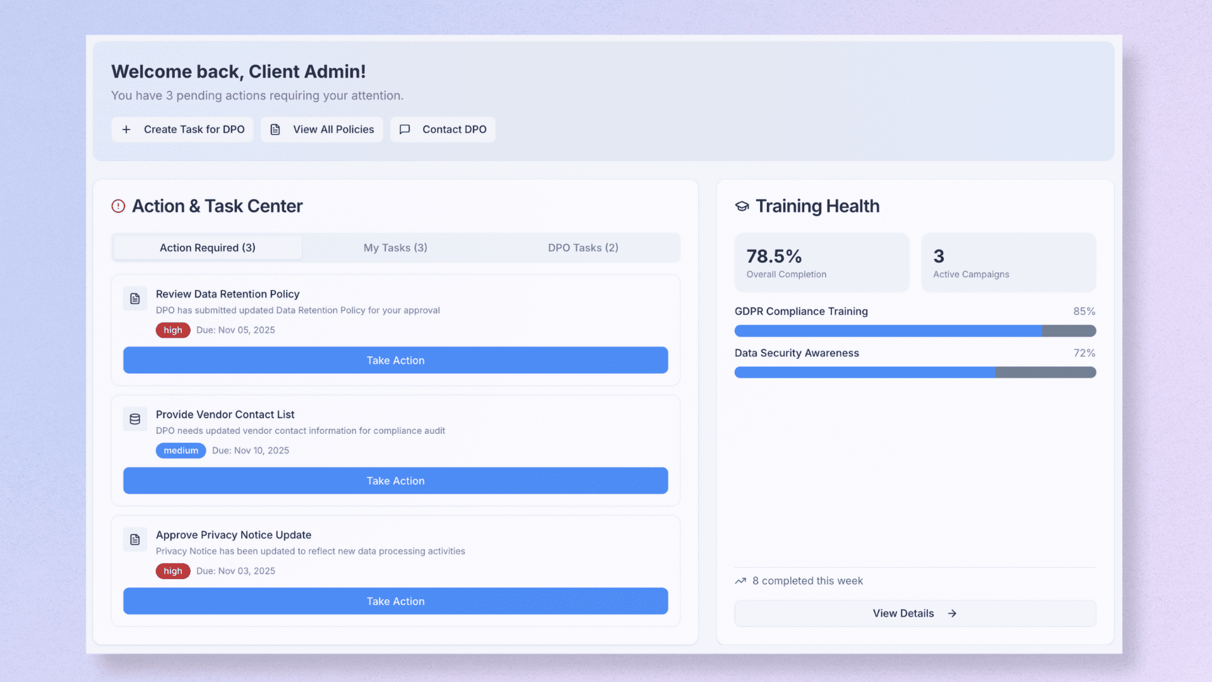Click the Data Security Awareness progress bar
1212x682 pixels.
(x=915, y=373)
